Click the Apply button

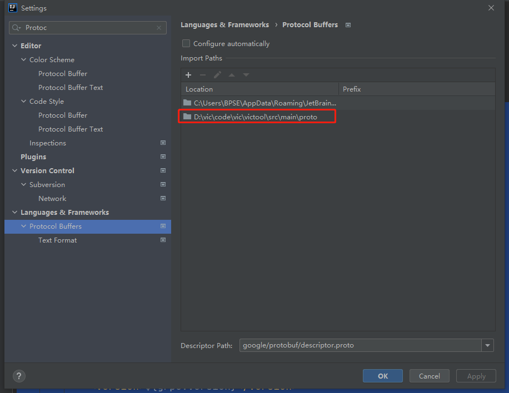[476, 376]
